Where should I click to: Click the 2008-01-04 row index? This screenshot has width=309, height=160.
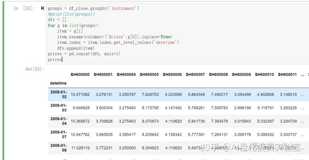tap(59, 121)
